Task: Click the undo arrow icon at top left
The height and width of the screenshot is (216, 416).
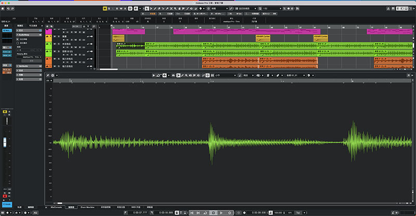Action: [8, 8]
